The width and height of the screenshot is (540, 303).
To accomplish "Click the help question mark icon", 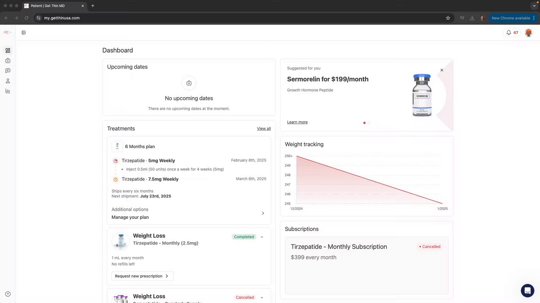I will tap(8, 294).
